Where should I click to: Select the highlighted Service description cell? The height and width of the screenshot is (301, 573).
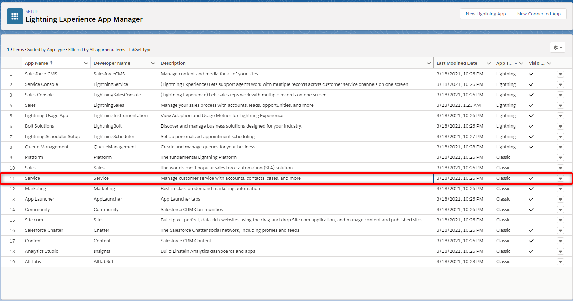click(x=296, y=178)
